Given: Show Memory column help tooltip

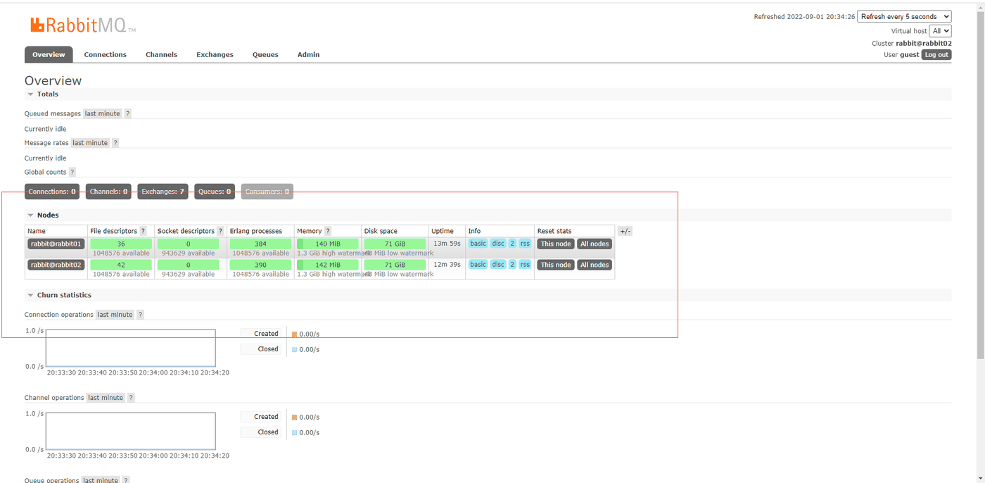Looking at the screenshot, I should pyautogui.click(x=328, y=231).
